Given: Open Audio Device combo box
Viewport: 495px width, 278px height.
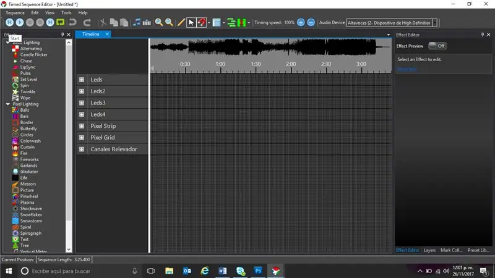Looking at the screenshot, I should [392, 23].
